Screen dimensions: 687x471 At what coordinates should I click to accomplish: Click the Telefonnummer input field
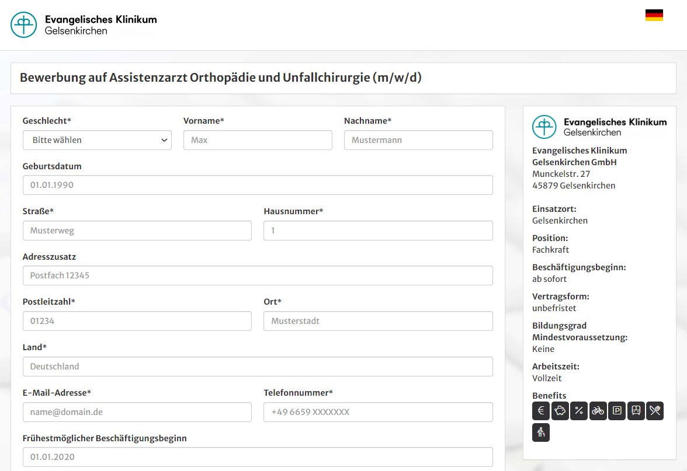click(377, 411)
